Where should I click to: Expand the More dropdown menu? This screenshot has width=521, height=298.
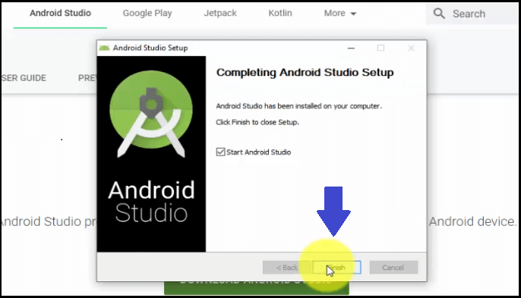point(340,14)
